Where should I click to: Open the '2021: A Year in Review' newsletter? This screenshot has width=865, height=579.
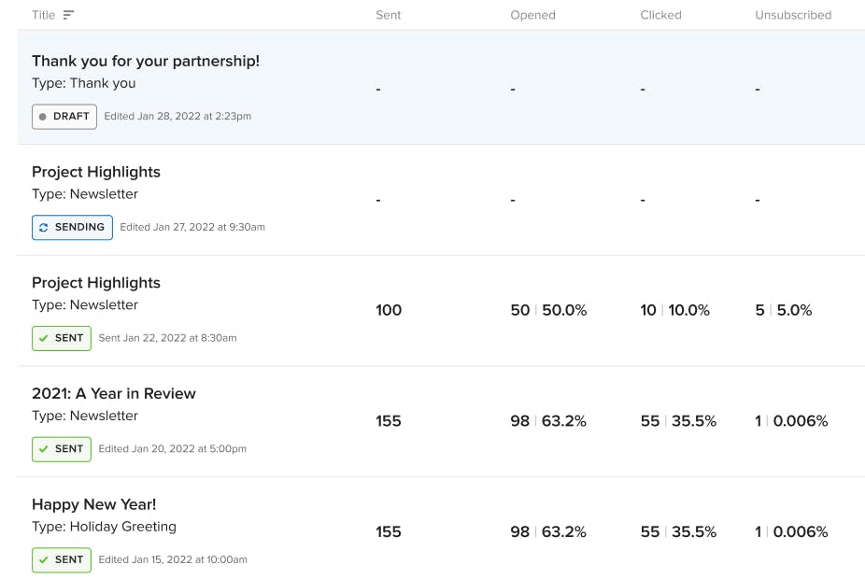(114, 393)
